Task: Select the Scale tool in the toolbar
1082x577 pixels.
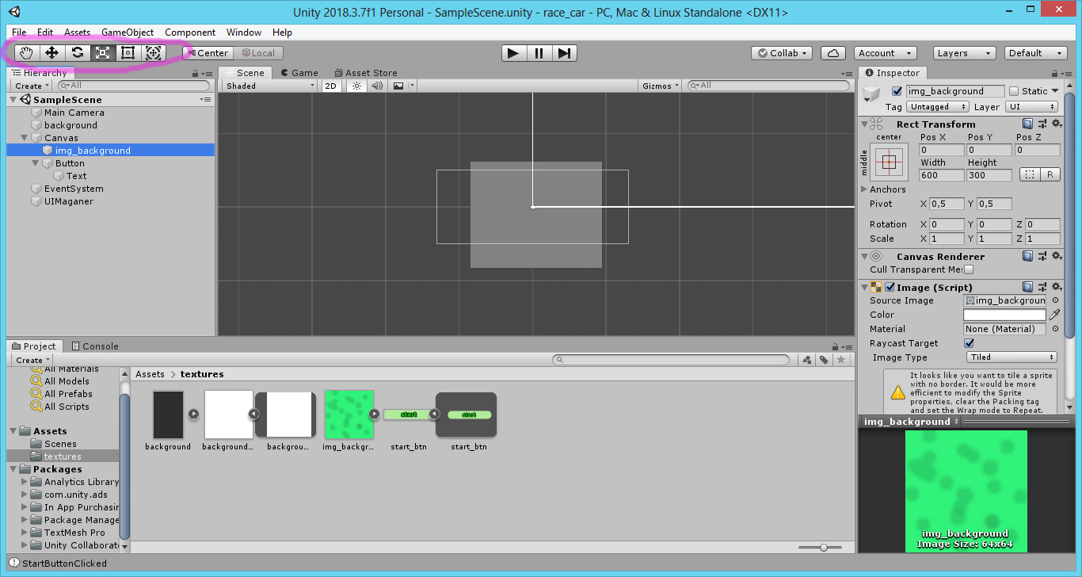Action: 102,53
